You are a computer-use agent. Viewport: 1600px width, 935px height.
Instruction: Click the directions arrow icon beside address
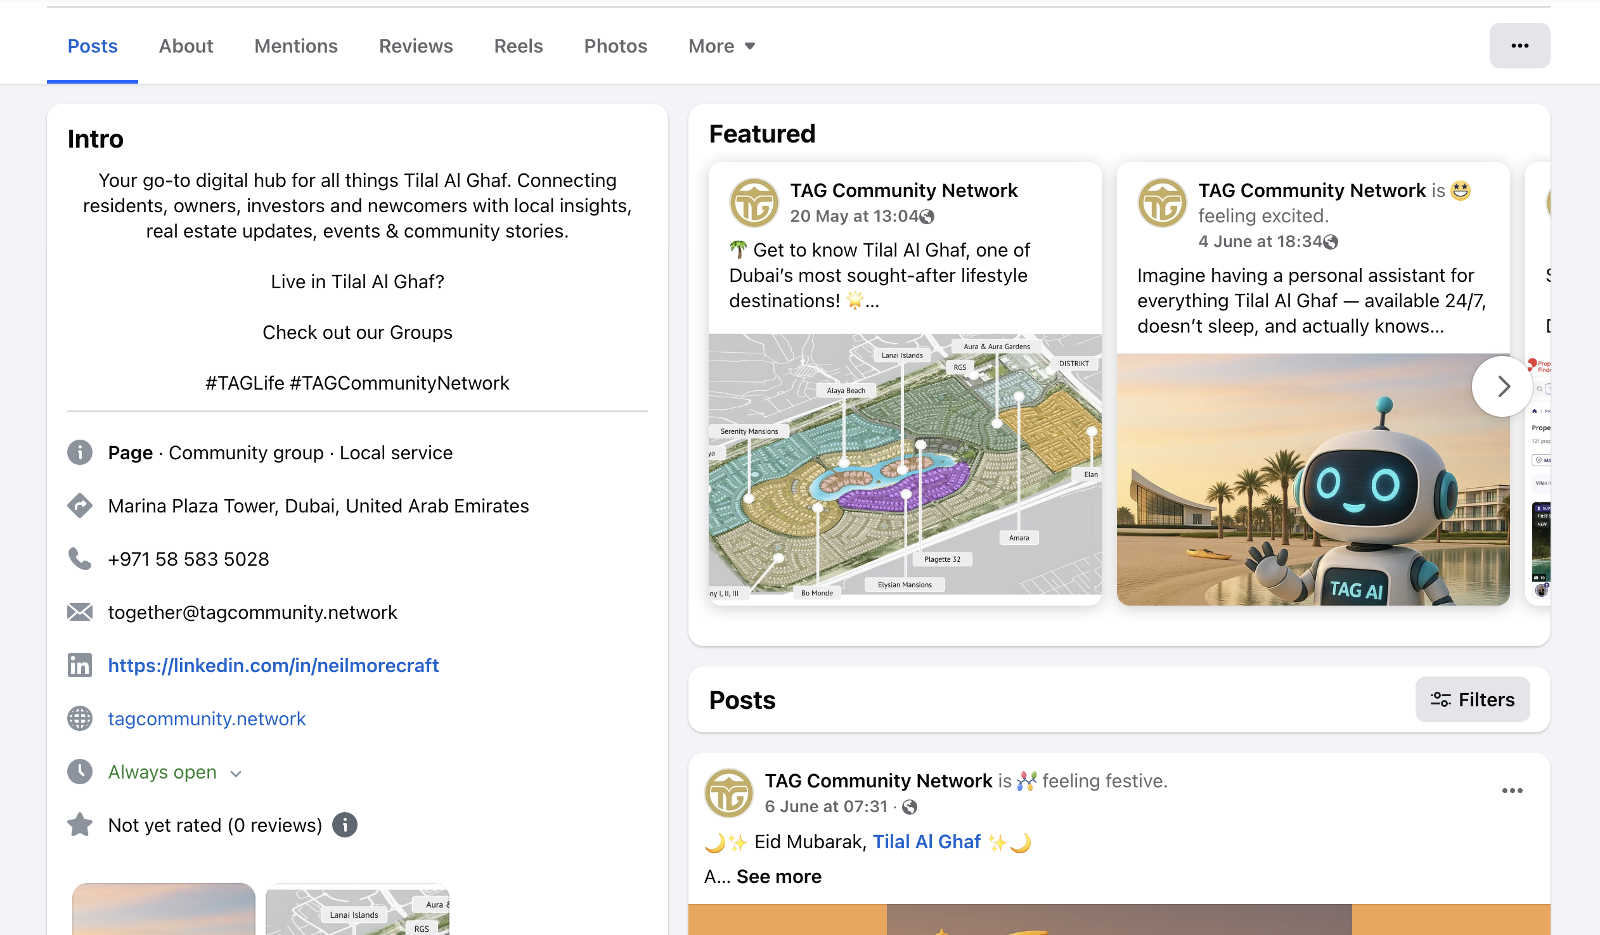point(80,506)
